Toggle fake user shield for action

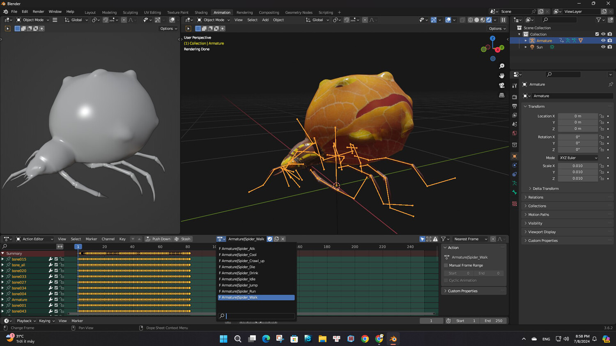pos(270,239)
